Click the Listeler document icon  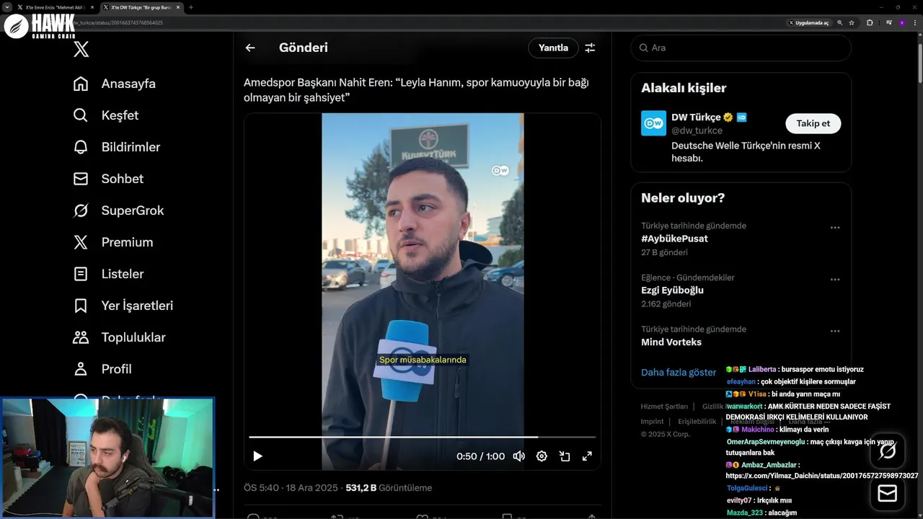click(x=81, y=274)
